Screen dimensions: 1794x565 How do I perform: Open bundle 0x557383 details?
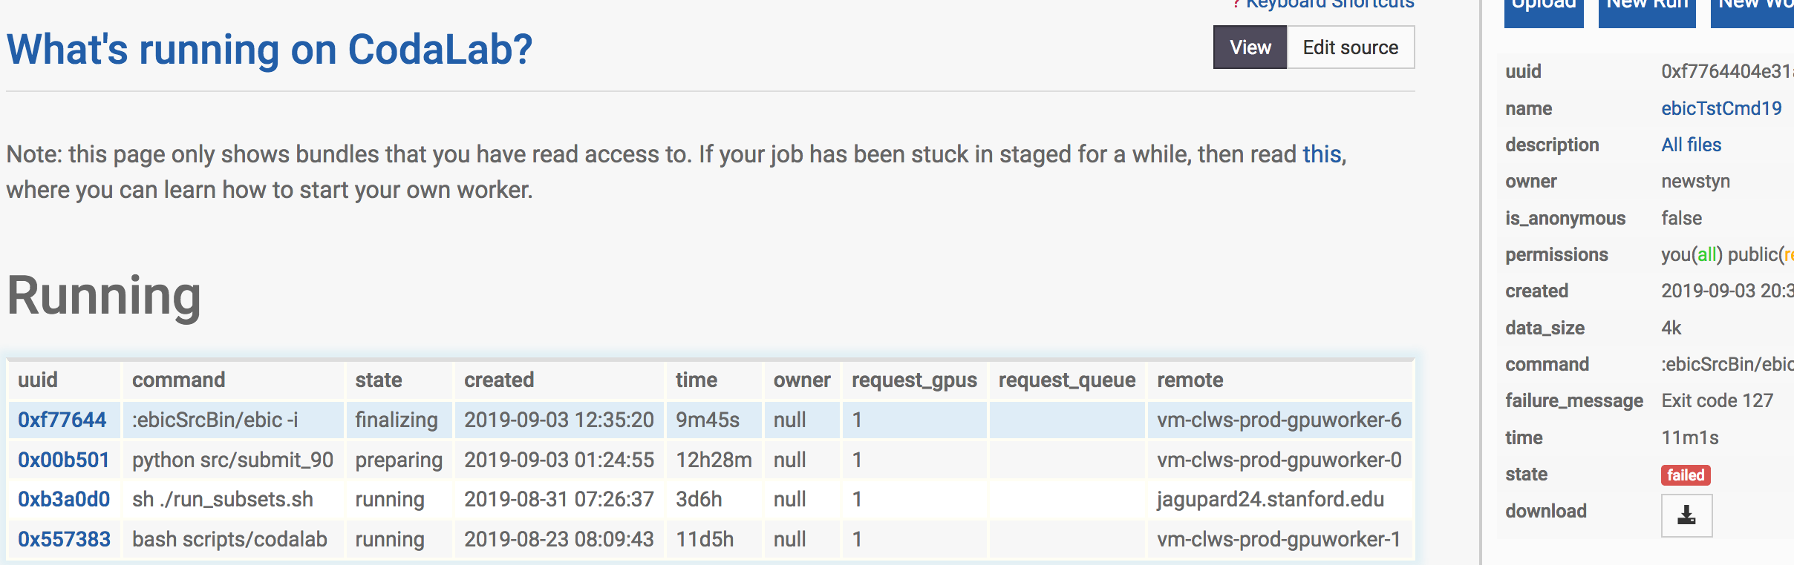point(62,539)
